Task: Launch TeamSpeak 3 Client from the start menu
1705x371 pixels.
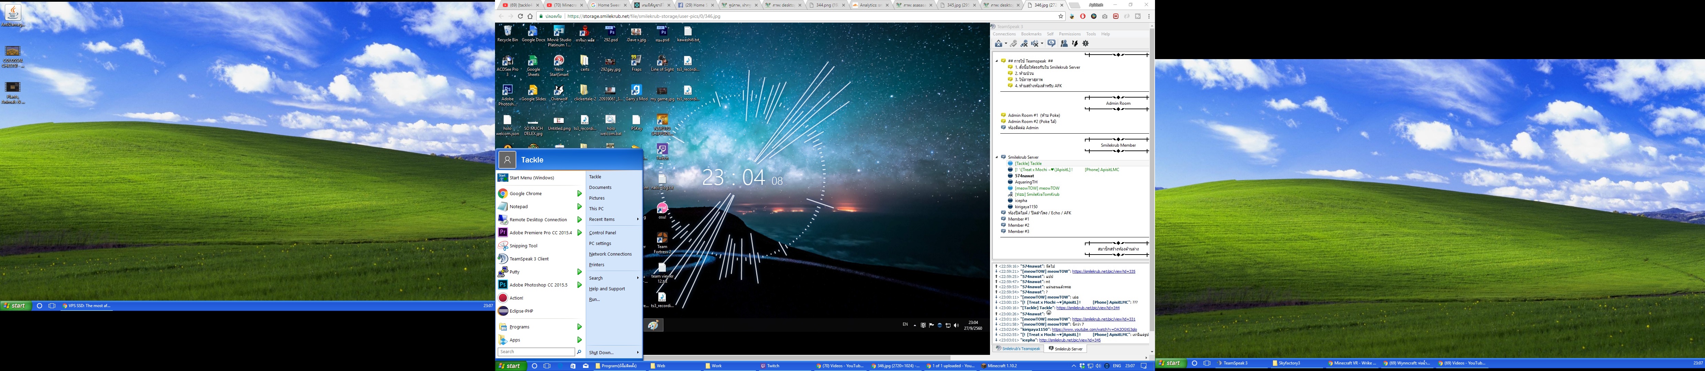Action: coord(541,259)
